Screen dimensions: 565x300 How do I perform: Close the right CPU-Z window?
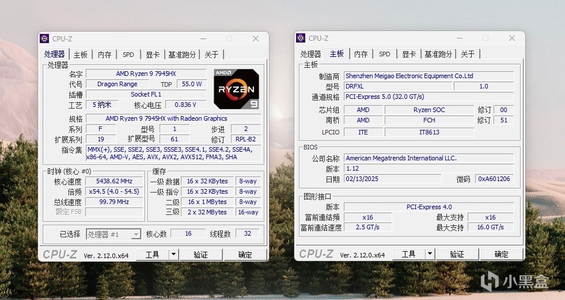(511, 38)
